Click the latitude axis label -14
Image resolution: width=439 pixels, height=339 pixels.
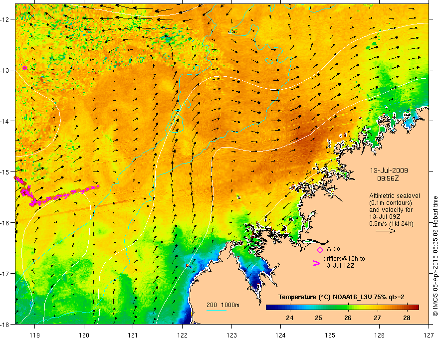[x=5, y=121]
